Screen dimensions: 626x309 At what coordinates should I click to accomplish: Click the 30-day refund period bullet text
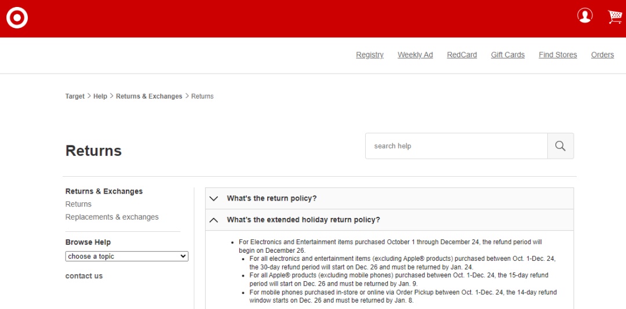(402, 263)
